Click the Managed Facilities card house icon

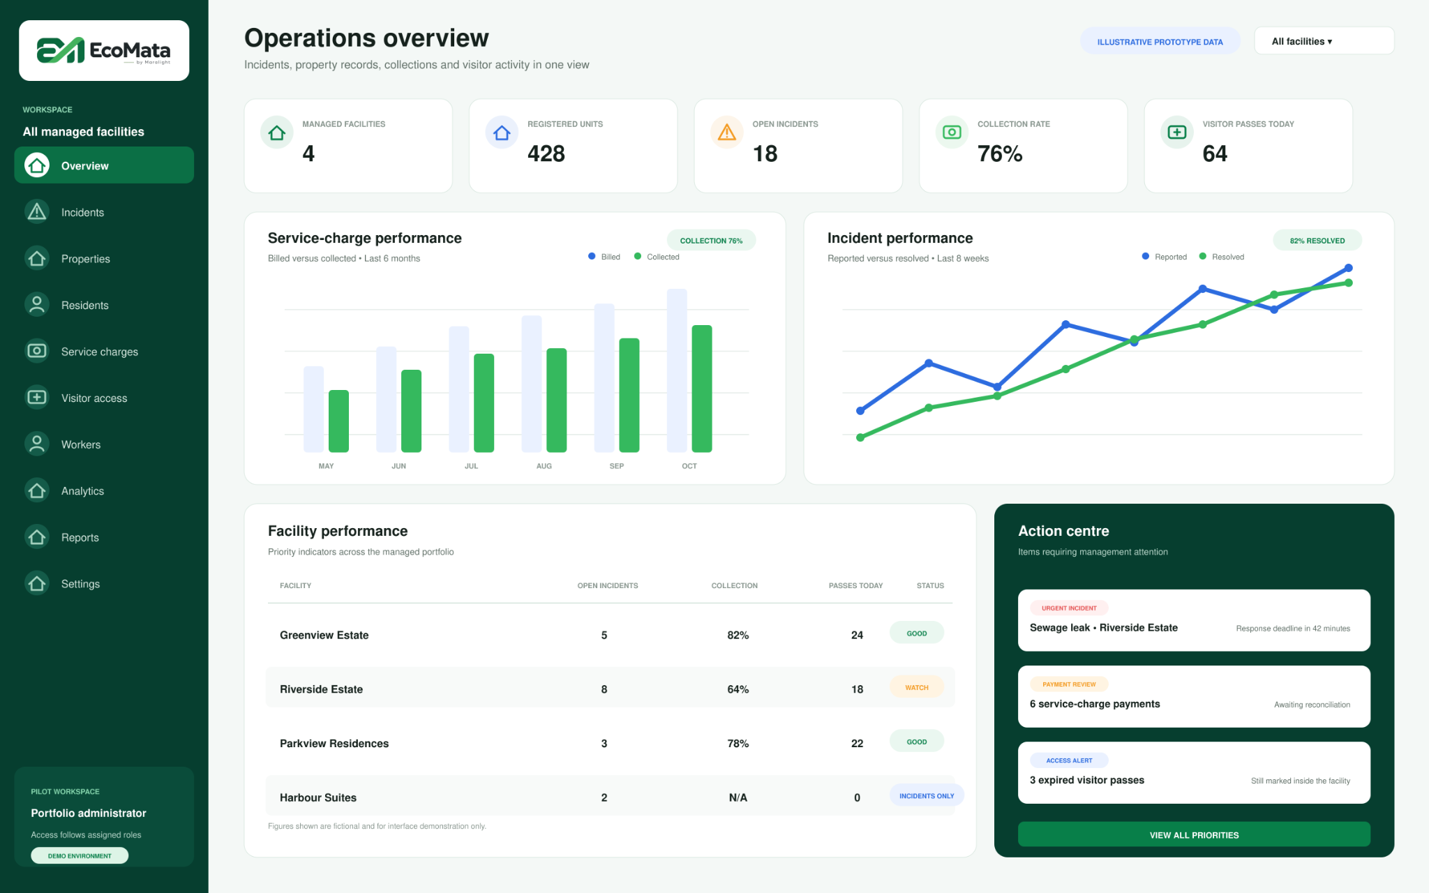pyautogui.click(x=277, y=133)
